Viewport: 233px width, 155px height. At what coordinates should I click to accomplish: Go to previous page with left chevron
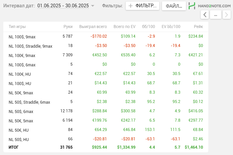pyautogui.click(x=205, y=15)
